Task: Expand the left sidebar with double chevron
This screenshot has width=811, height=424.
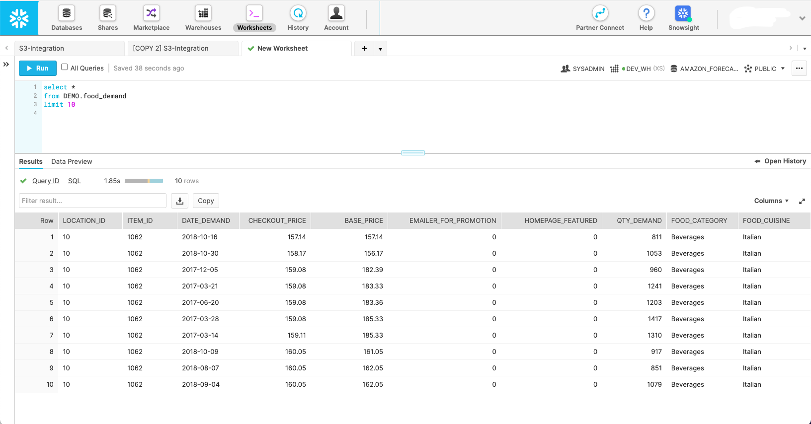Action: (x=6, y=64)
